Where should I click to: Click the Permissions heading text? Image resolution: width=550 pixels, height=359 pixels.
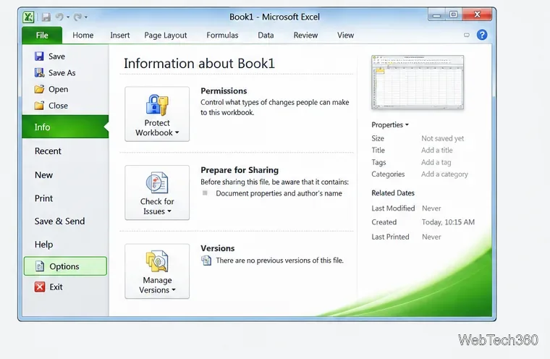pos(224,91)
